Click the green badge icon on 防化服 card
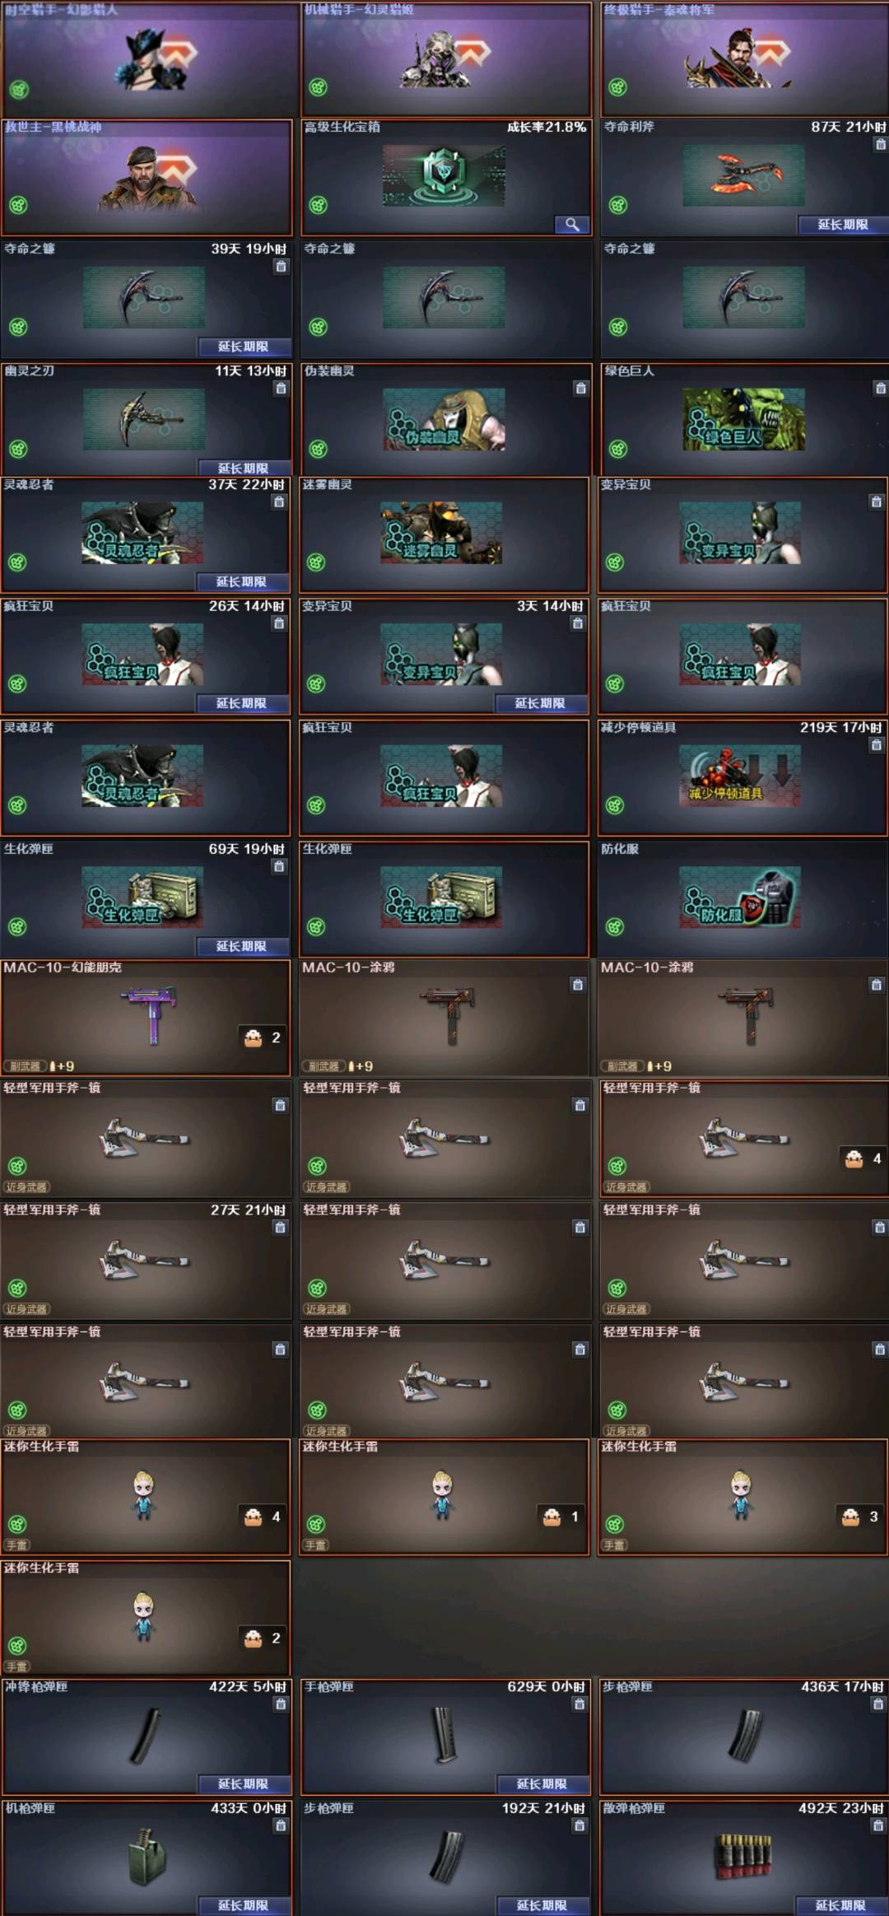This screenshot has height=1916, width=889. 615,927
